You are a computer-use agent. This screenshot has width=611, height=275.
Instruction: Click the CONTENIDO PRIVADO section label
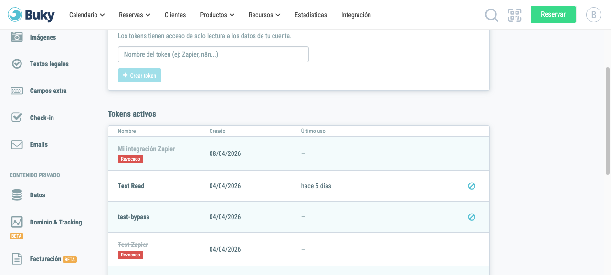click(35, 175)
